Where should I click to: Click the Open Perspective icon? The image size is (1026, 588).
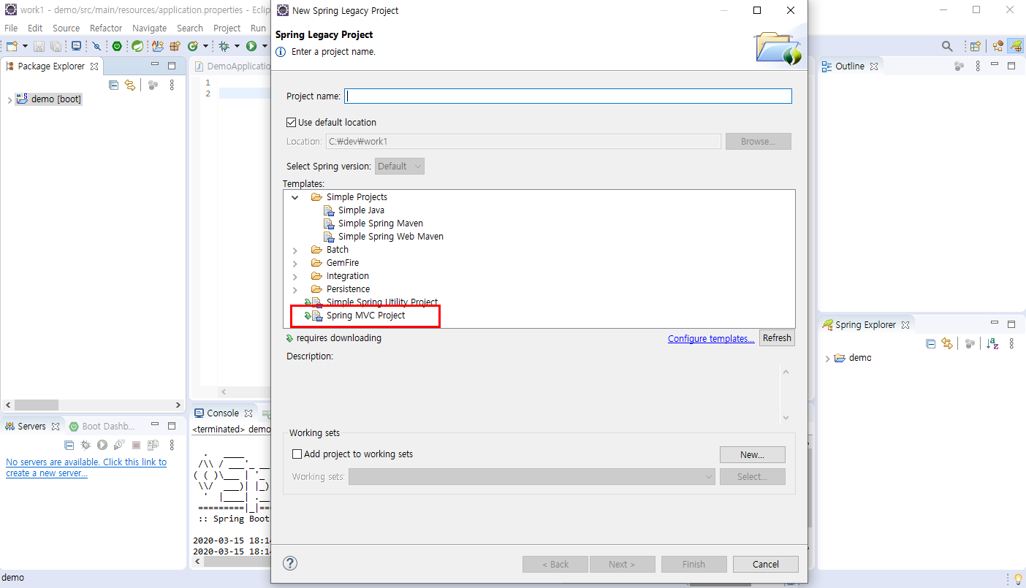(x=975, y=46)
